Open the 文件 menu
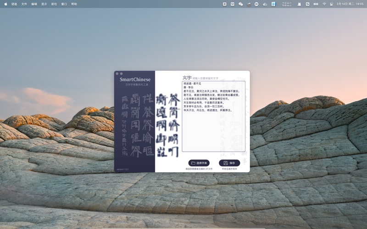 click(24, 4)
